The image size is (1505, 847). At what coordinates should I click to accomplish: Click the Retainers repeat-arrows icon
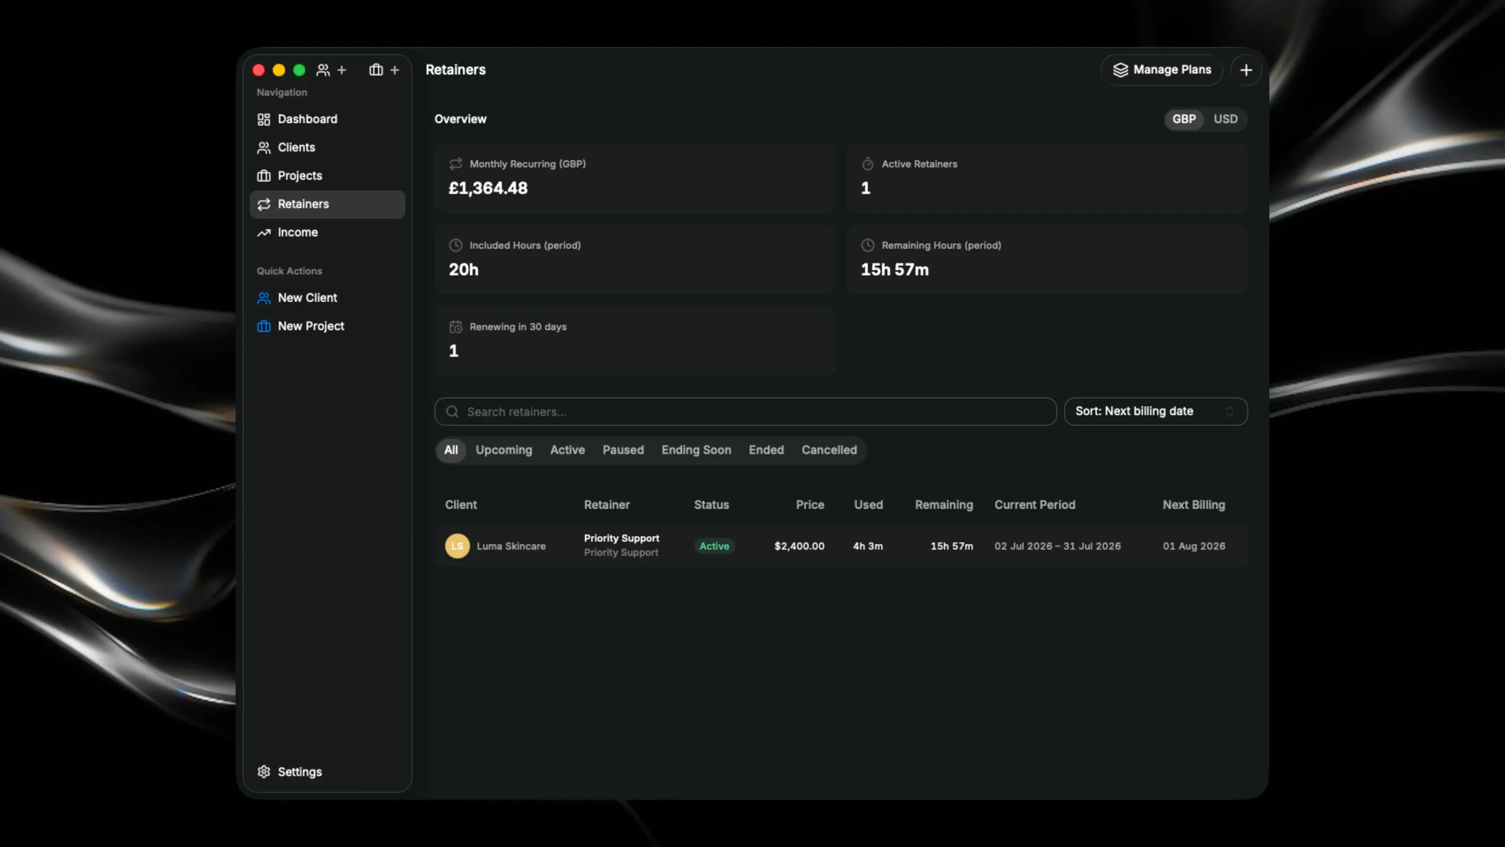tap(264, 204)
